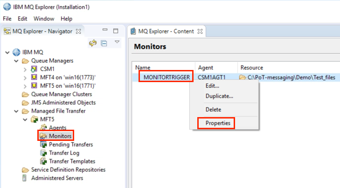The height and width of the screenshot is (188, 340).
Task: Collapse the Managed File Transfer node
Action: coord(16,111)
